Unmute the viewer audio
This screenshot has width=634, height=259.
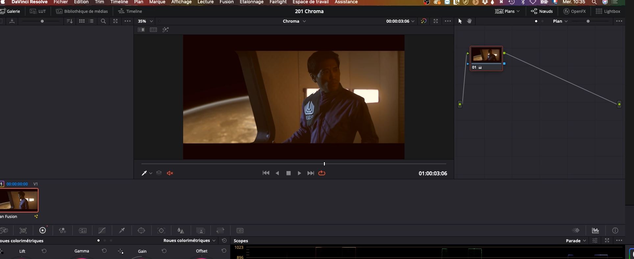[170, 173]
